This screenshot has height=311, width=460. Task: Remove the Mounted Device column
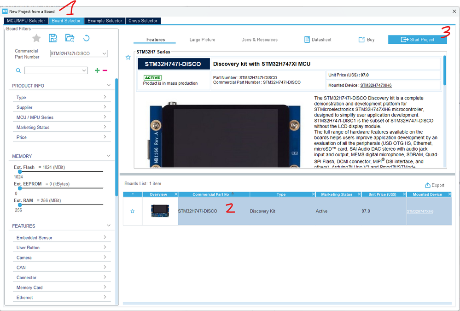tap(449, 194)
